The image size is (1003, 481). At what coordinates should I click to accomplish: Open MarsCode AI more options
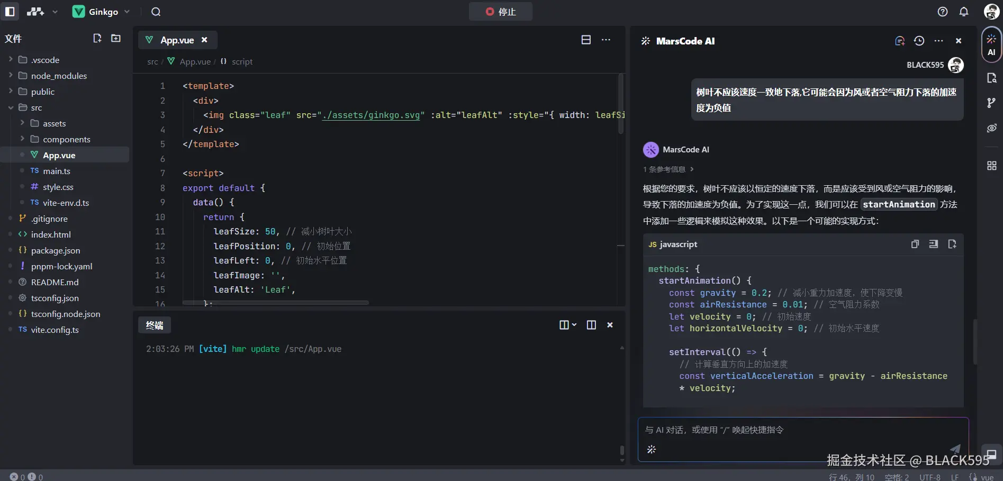point(938,41)
